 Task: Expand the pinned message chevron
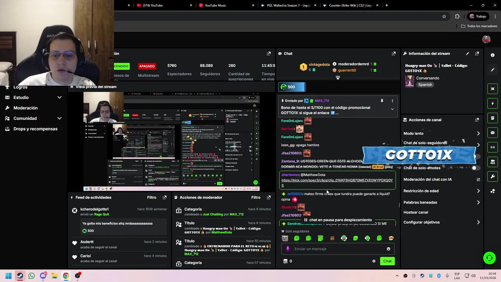pos(392,109)
